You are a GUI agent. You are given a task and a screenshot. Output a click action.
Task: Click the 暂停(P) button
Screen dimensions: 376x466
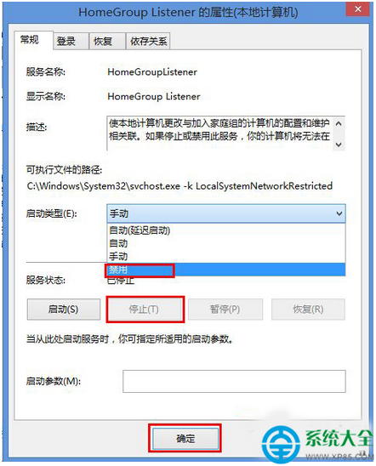coord(225,310)
